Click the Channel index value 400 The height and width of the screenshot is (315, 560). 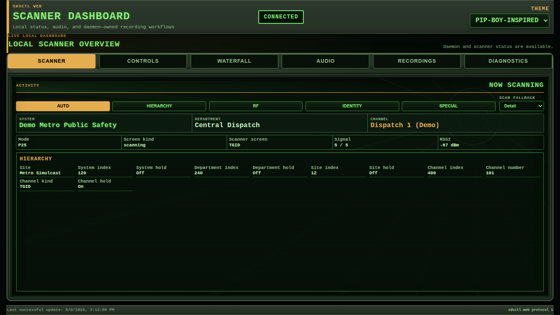(432, 173)
